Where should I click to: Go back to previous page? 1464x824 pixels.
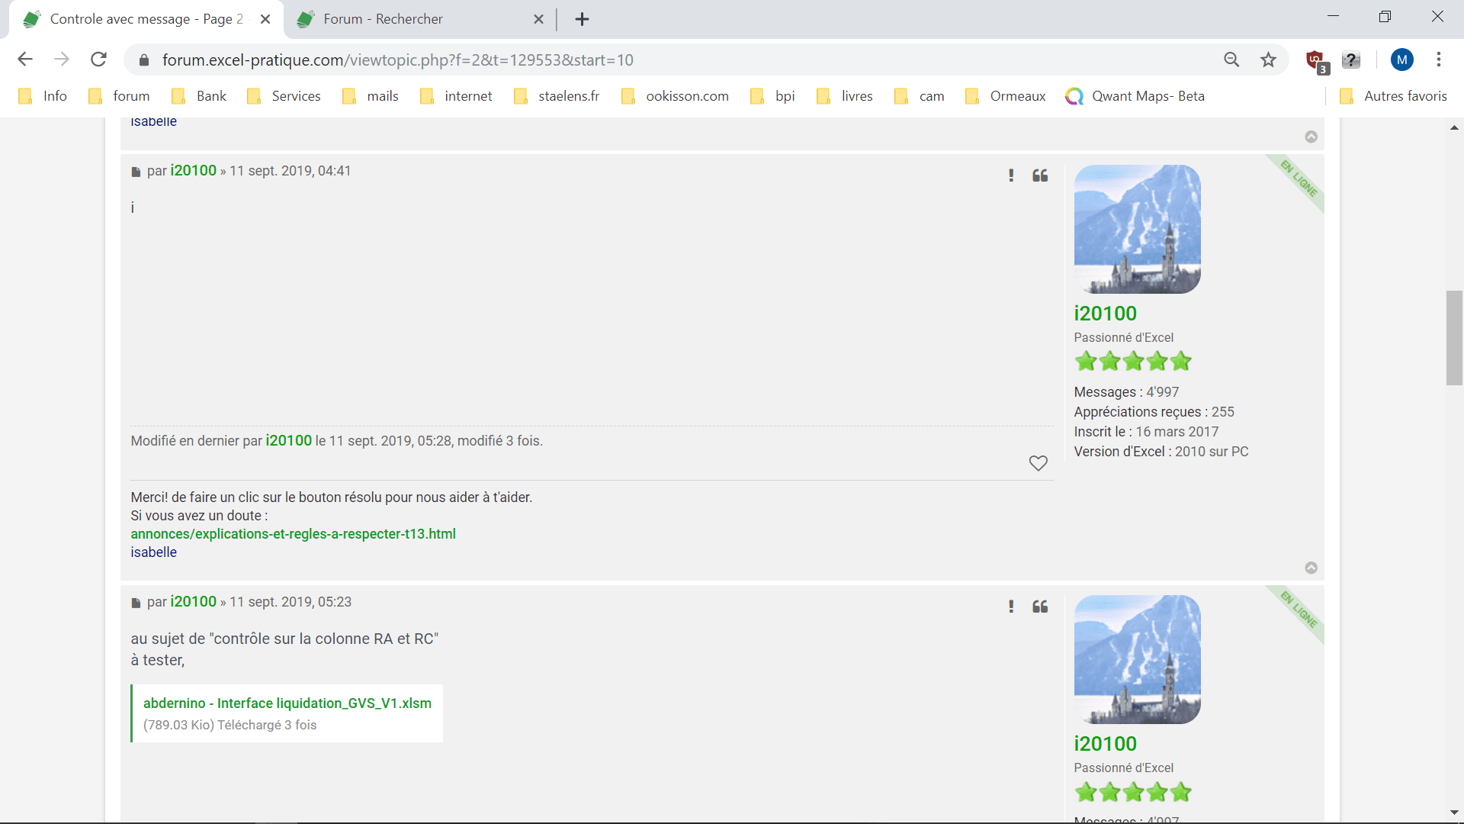pos(25,60)
